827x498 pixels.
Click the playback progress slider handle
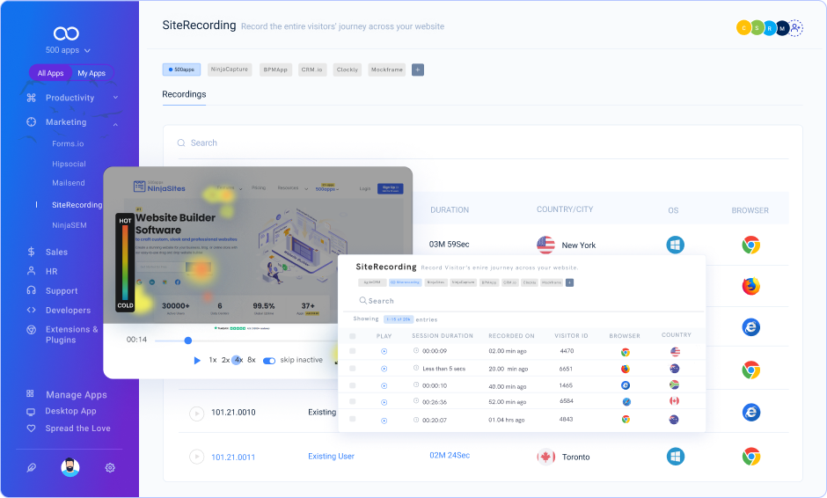[187, 340]
